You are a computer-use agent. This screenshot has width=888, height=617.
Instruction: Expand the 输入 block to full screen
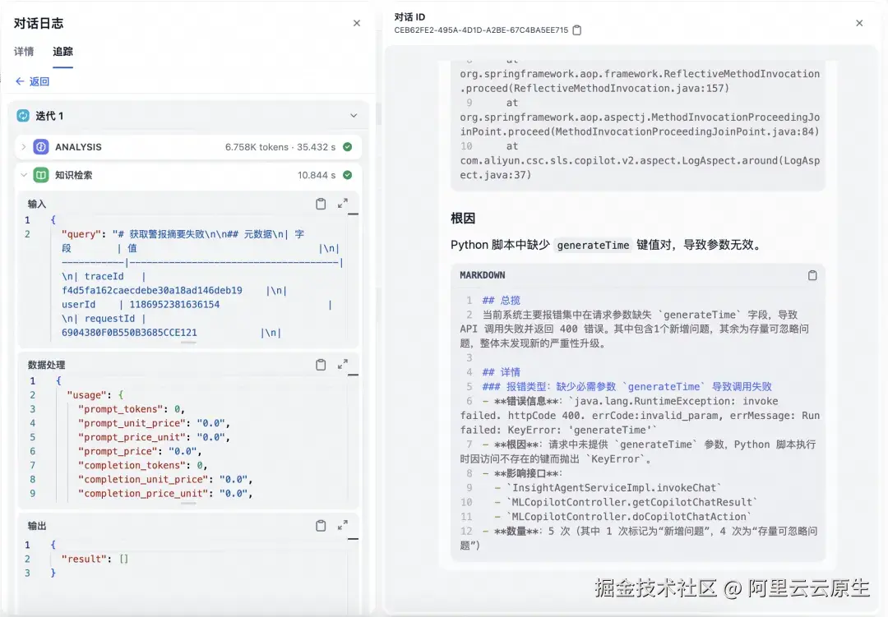pyautogui.click(x=343, y=203)
